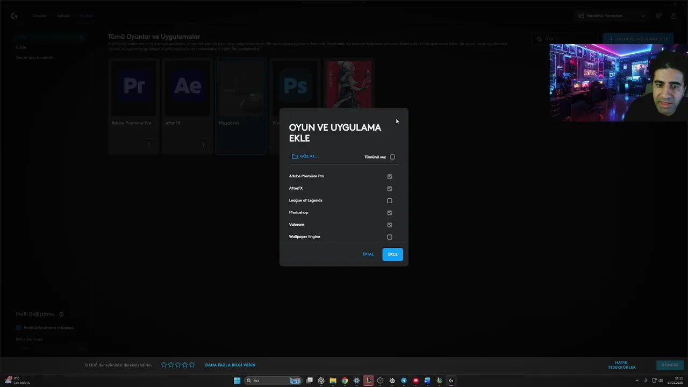Click the OYUN VE UYGULAMA EKLE button

click(637, 39)
